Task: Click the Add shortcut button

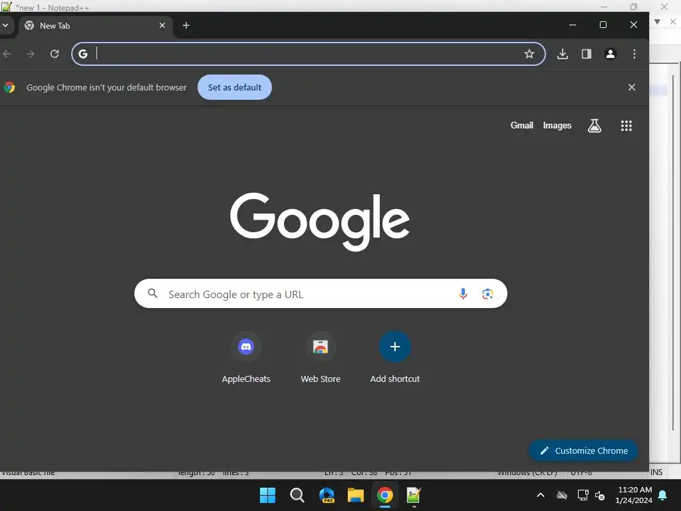Action: click(x=395, y=357)
